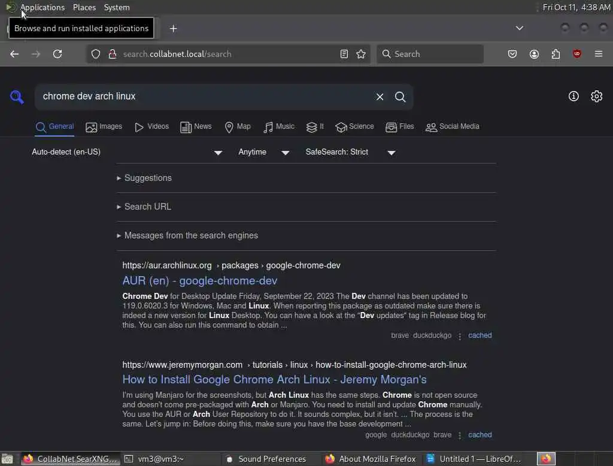Switch to the Science search tab
This screenshot has height=466, width=613.
click(354, 127)
